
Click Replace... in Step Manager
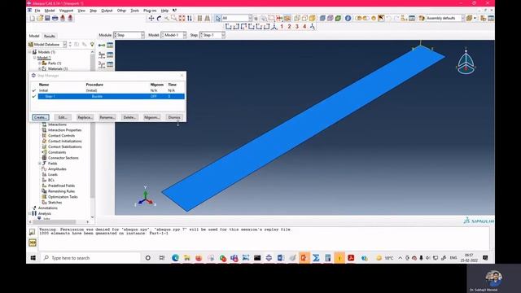85,117
